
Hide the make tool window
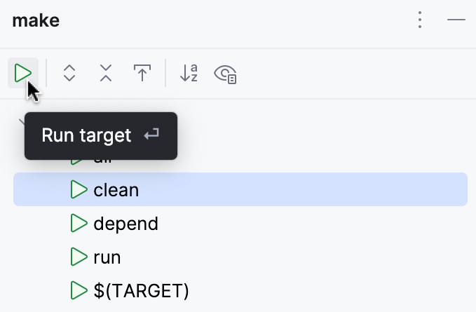(x=456, y=20)
